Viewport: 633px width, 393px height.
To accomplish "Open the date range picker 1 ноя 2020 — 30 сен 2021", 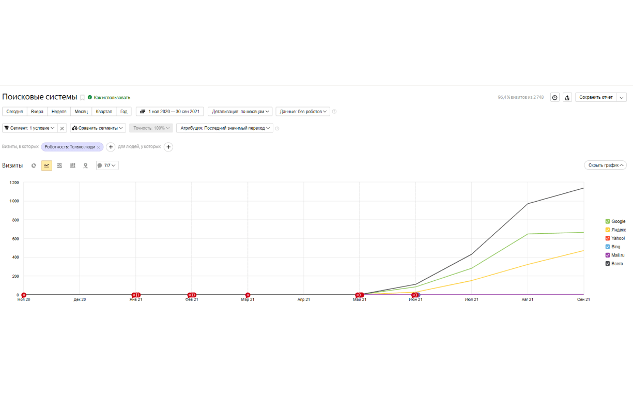I will click(169, 112).
